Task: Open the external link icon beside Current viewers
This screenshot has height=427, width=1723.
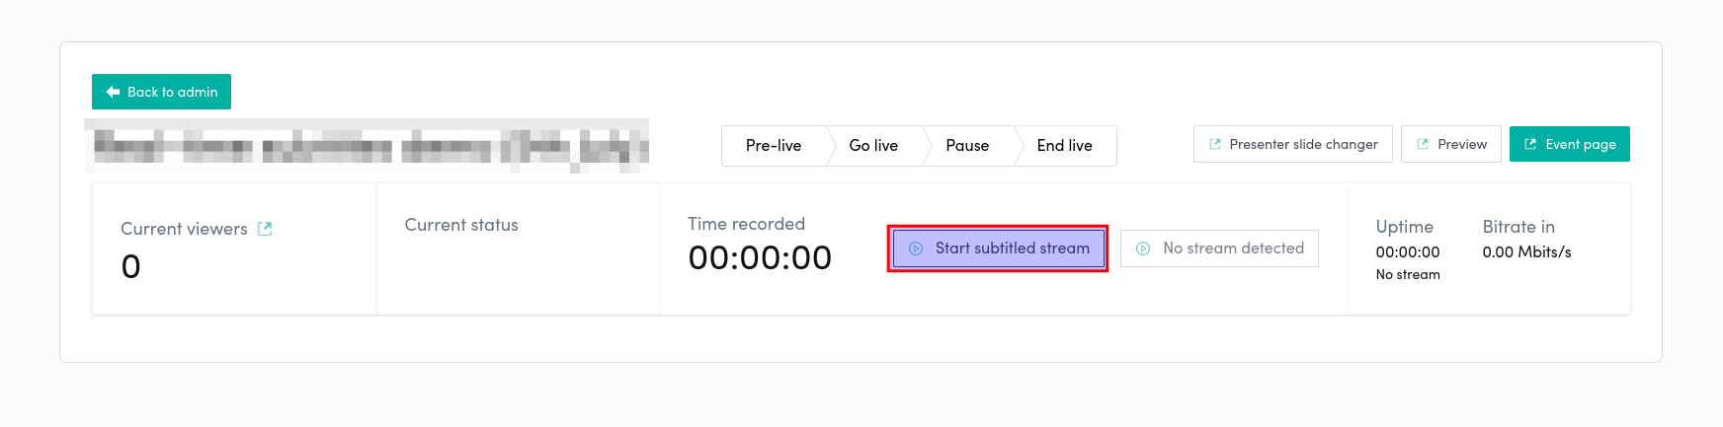Action: (265, 229)
